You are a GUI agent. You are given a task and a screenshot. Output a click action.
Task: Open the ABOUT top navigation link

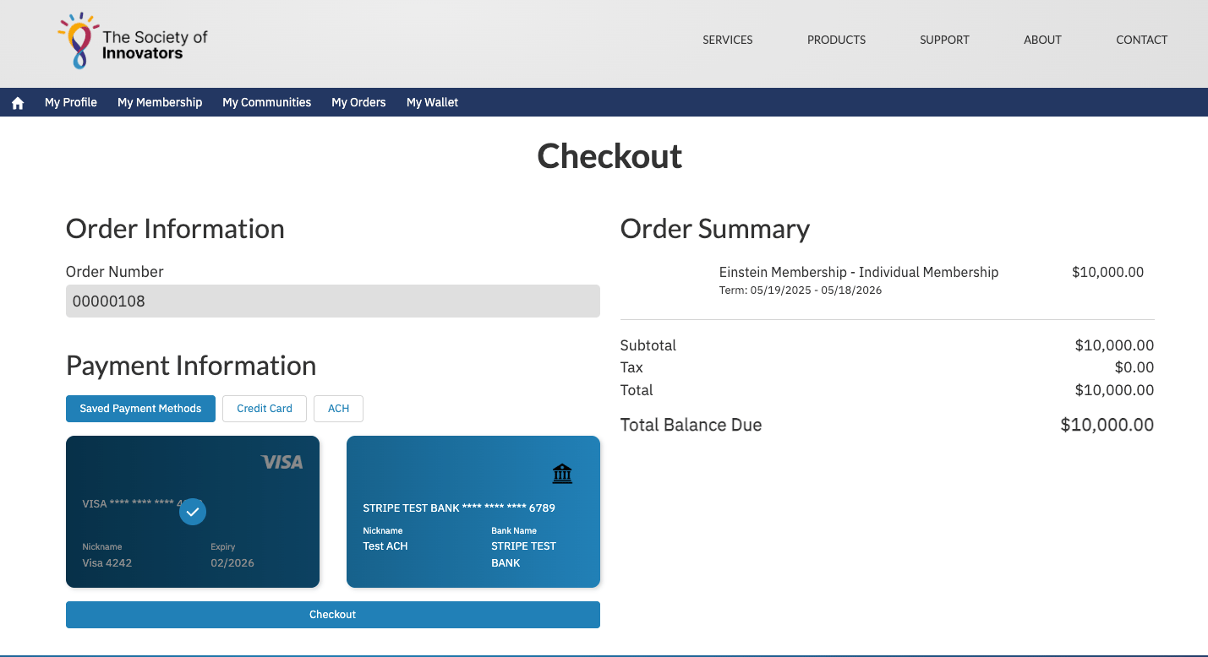[1042, 40]
